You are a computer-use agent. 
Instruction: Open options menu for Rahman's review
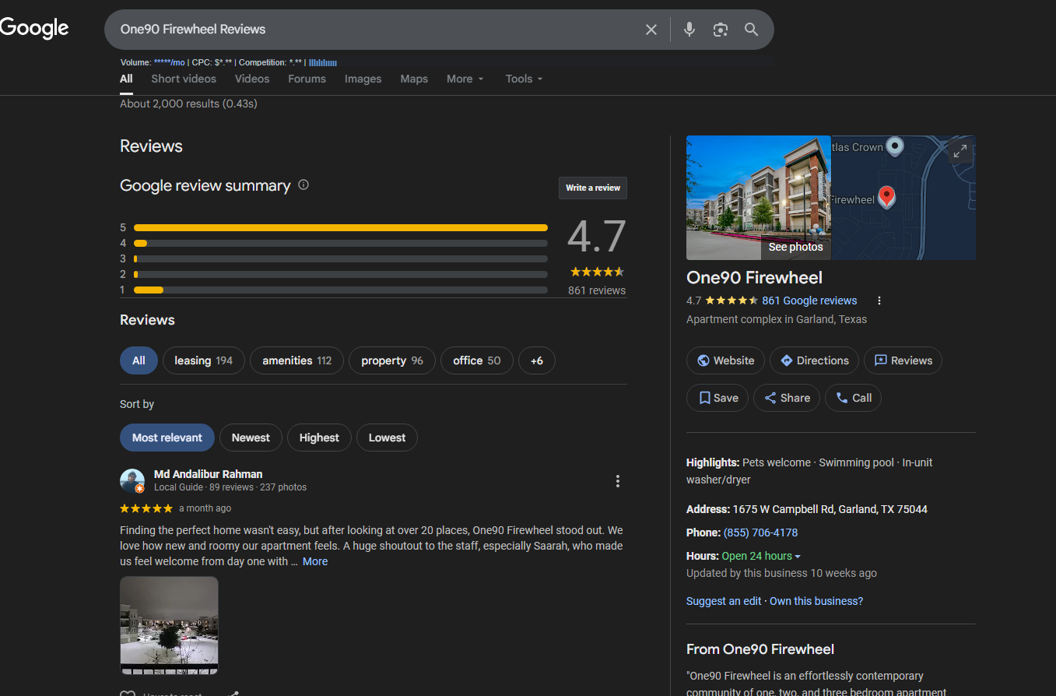click(x=618, y=481)
